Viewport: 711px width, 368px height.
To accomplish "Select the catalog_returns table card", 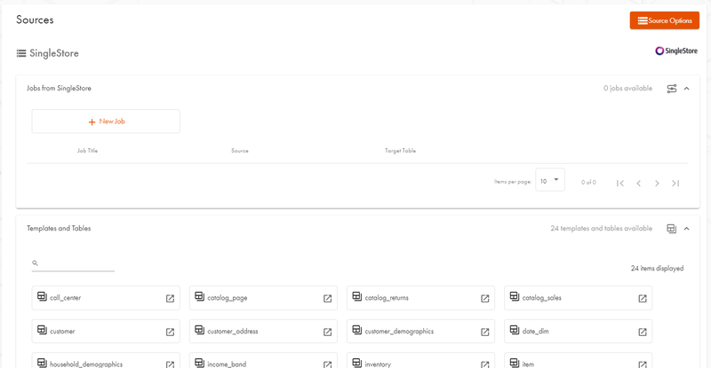I will click(420, 298).
